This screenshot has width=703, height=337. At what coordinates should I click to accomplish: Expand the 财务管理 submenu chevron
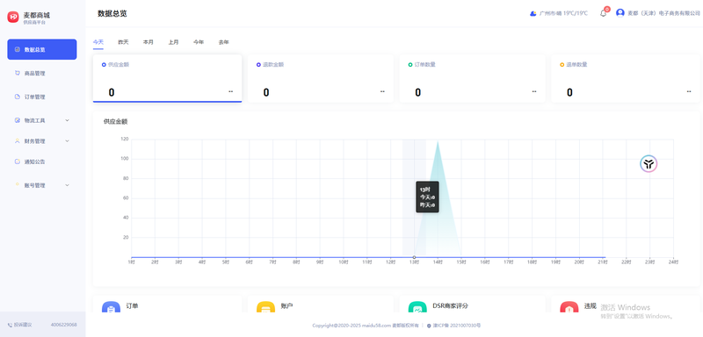pos(68,141)
